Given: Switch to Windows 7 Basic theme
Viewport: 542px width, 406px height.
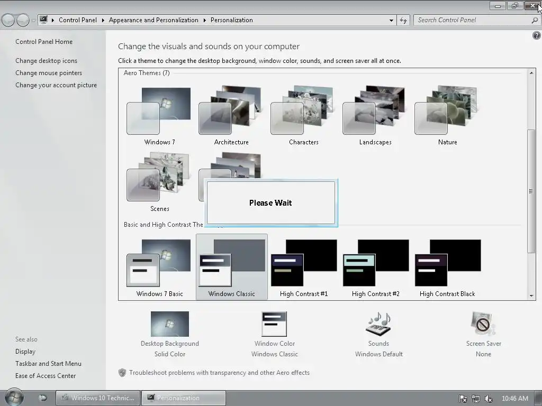Looking at the screenshot, I should [159, 267].
